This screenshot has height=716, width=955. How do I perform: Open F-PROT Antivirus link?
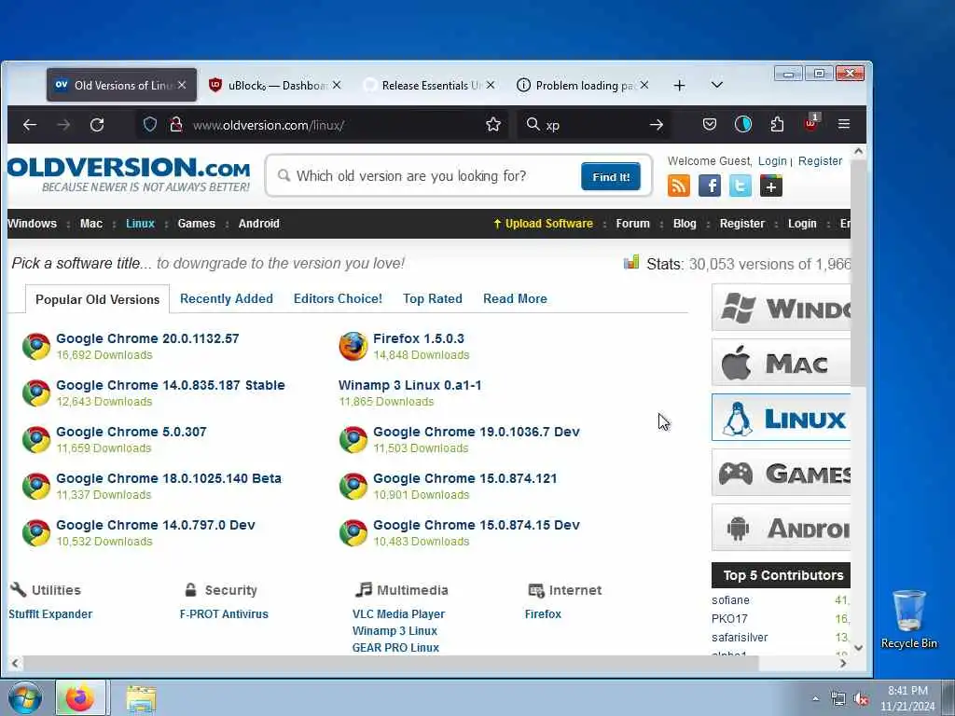(x=224, y=613)
